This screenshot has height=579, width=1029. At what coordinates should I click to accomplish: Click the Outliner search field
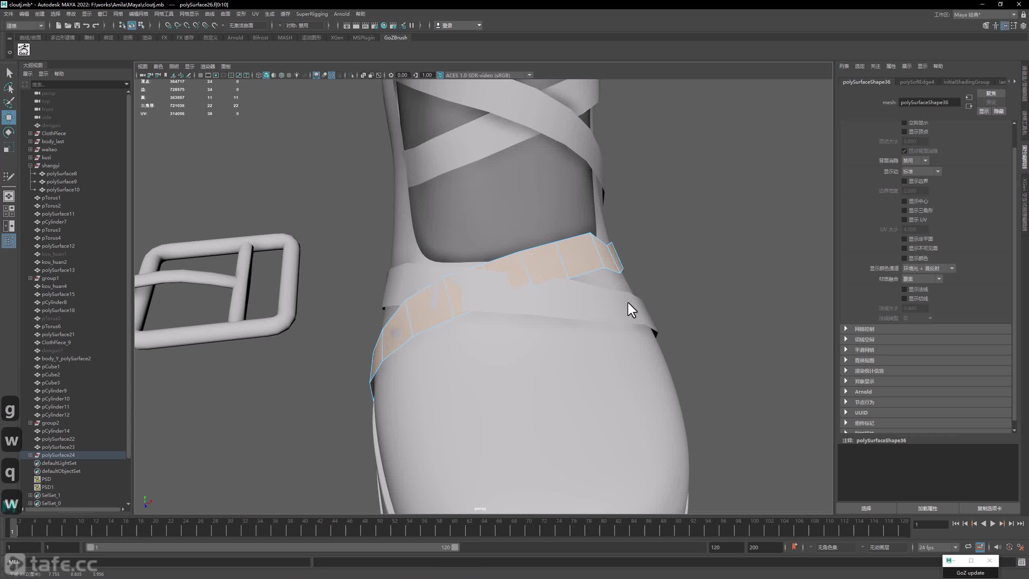point(80,84)
